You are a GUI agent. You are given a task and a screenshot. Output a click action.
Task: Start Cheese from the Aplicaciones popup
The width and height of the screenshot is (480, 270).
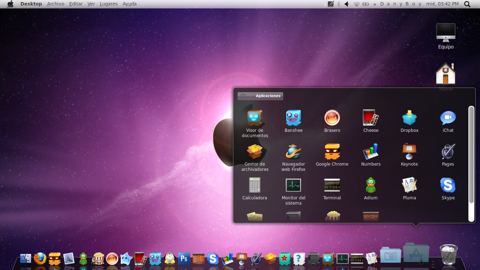tap(371, 121)
